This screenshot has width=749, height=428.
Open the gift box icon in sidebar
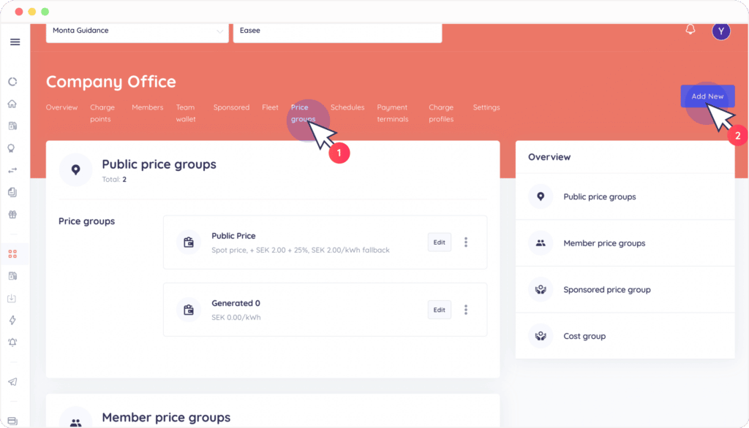click(12, 215)
